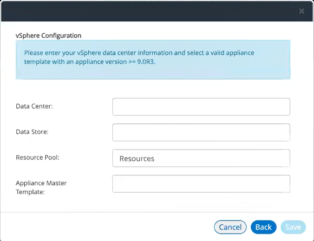This screenshot has height=241, width=314.
Task: Click the empty lower area of blue banner
Action: 153,72
